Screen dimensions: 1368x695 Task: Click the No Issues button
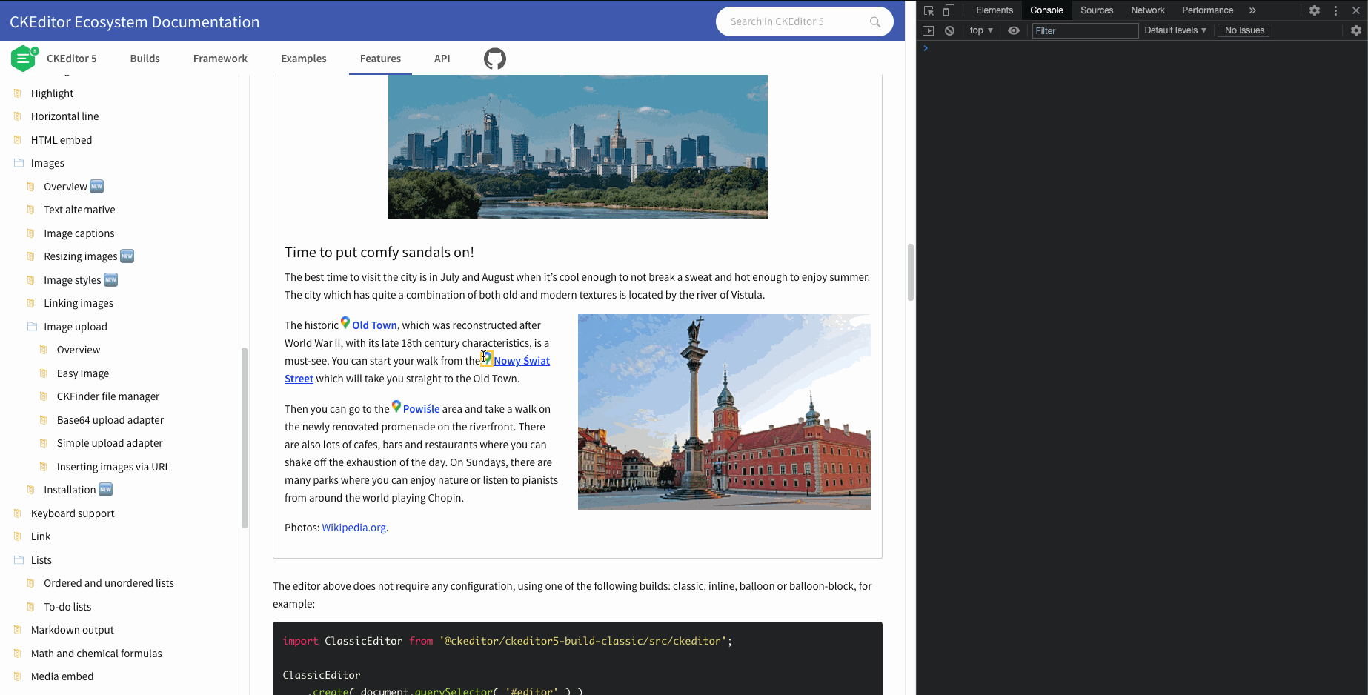pyautogui.click(x=1244, y=30)
